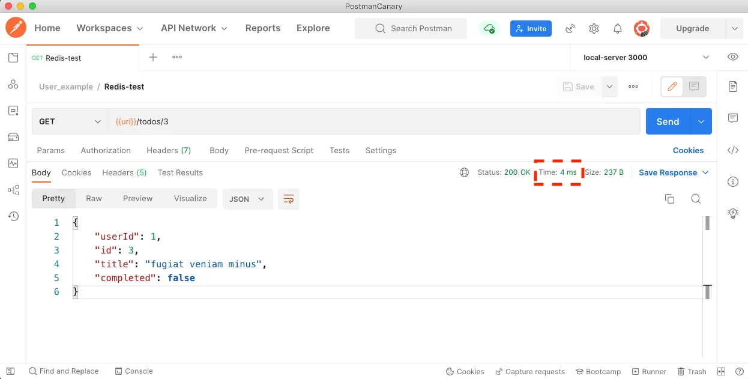The width and height of the screenshot is (748, 379).
Task: Open the Flows sidebar icon
Action: click(x=13, y=190)
